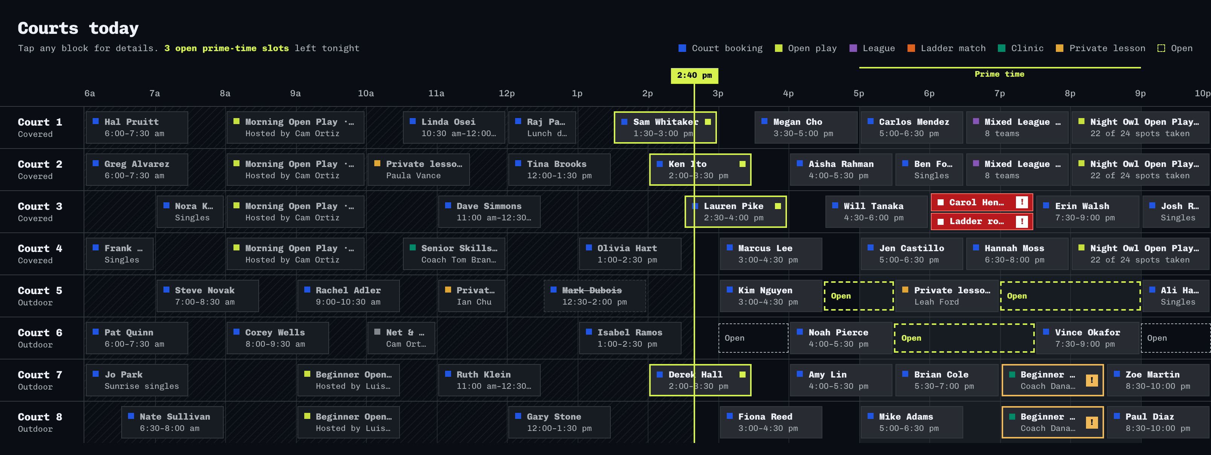The width and height of the screenshot is (1211, 455).
Task: Click the warning badge on Court 8 Beginner clinic
Action: click(x=1092, y=423)
